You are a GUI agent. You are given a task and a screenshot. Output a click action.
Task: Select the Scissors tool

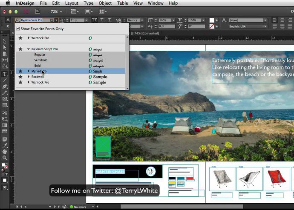(5, 113)
